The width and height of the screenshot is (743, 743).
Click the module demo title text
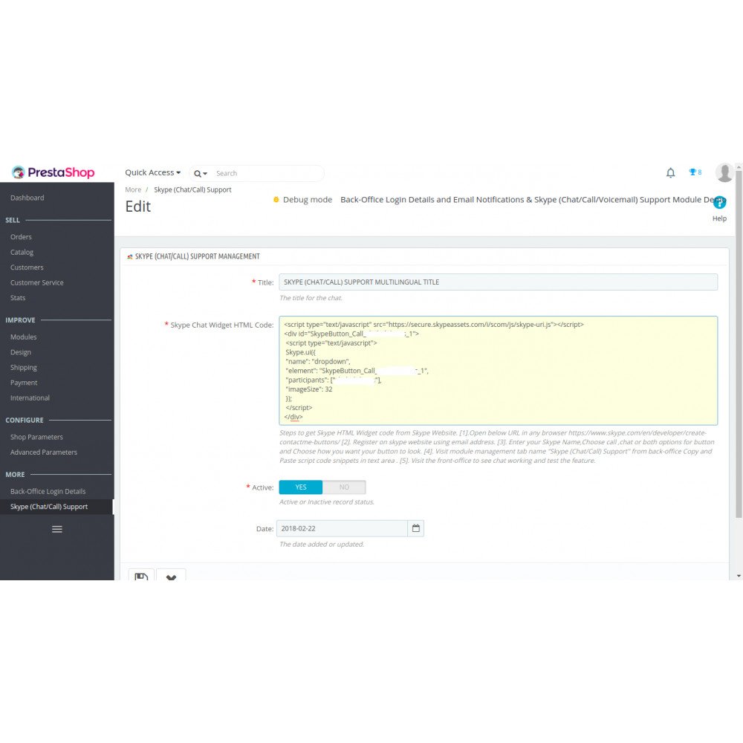(x=532, y=199)
